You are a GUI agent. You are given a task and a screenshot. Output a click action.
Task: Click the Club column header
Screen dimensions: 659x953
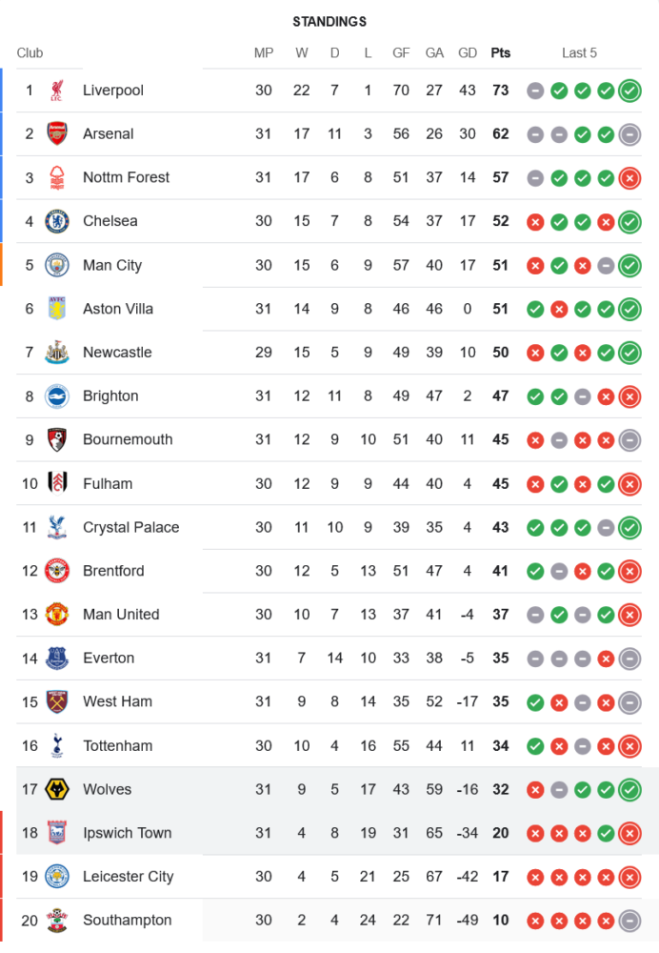tap(30, 53)
